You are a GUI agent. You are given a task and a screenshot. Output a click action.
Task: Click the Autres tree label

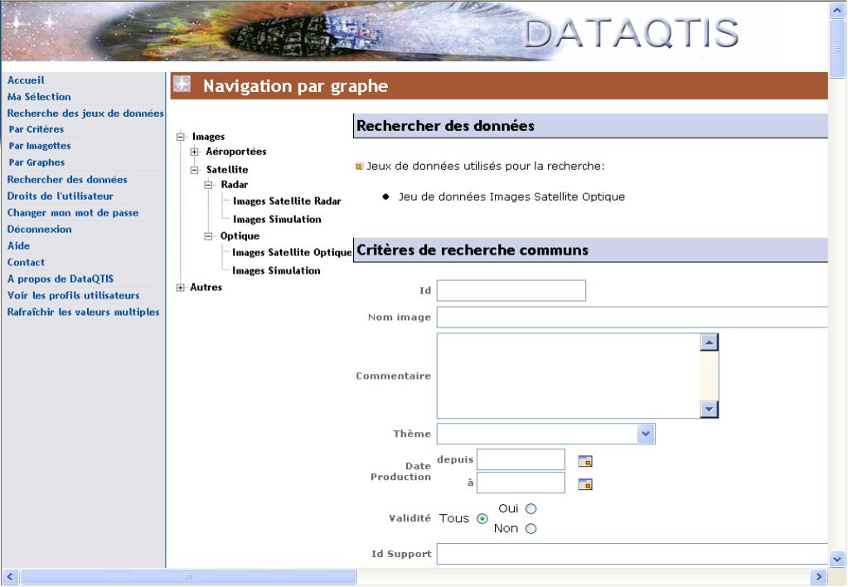pyautogui.click(x=206, y=287)
